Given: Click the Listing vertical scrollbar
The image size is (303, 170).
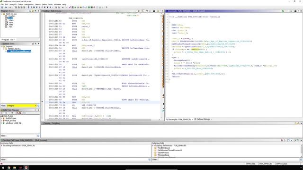Looking at the screenshot, I should [x=161, y=66].
